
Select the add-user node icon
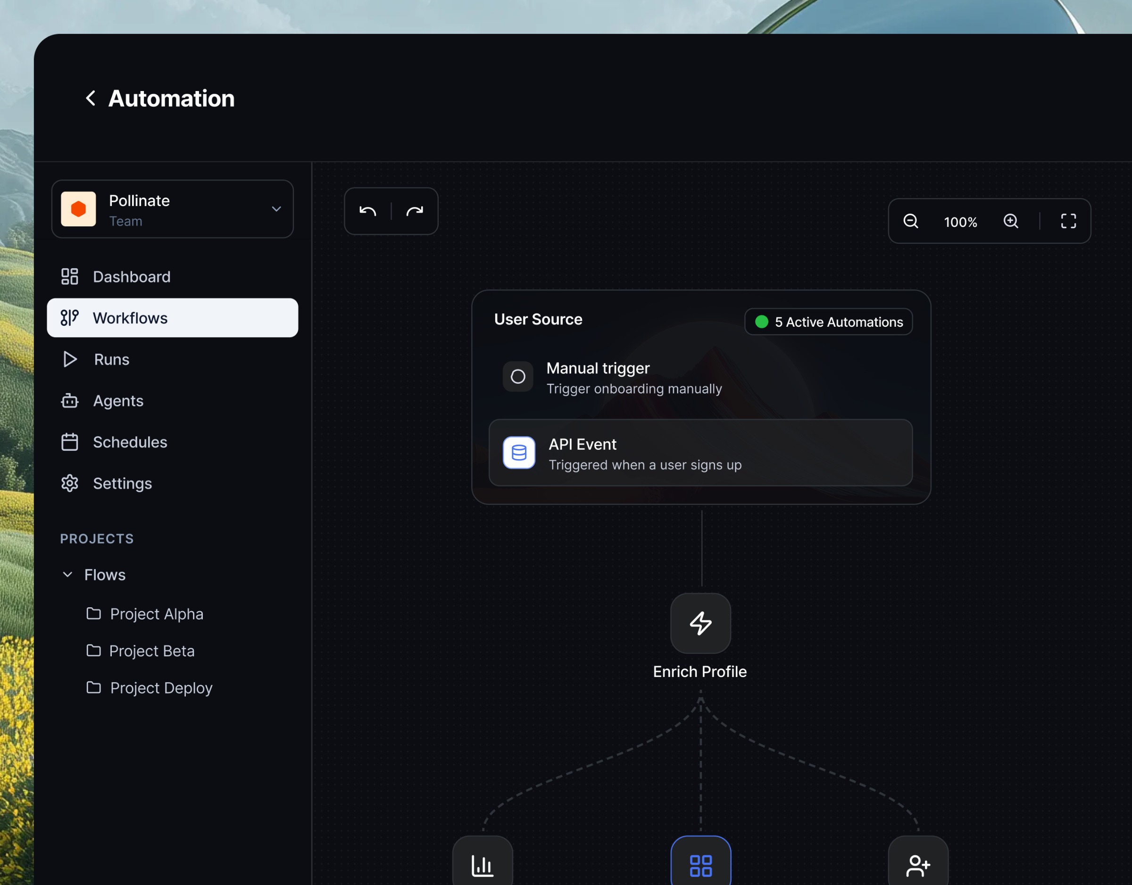[917, 864]
